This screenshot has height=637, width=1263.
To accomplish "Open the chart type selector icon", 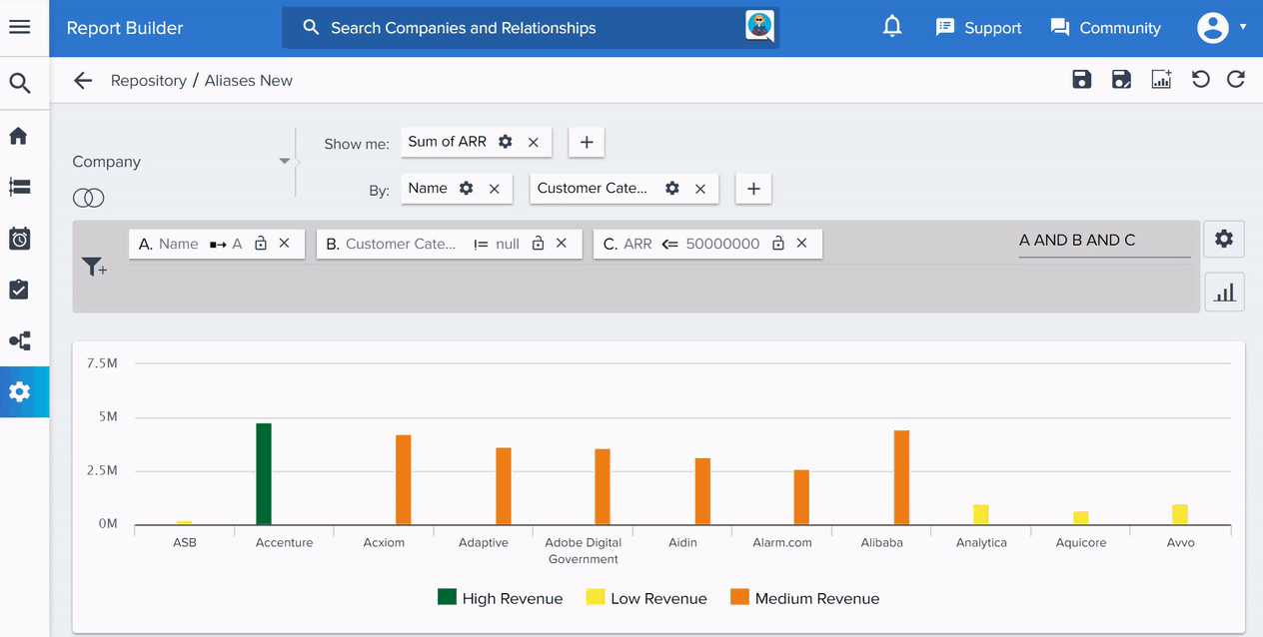I will coord(1224,293).
